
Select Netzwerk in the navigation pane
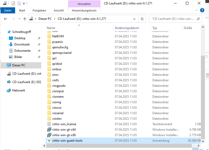point(19,90)
